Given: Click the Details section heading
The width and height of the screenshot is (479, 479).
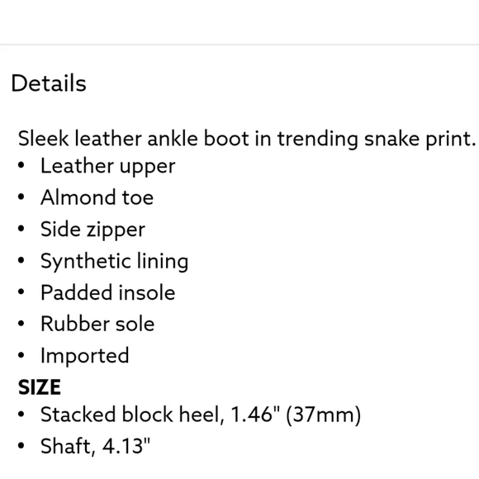Looking at the screenshot, I should [49, 83].
